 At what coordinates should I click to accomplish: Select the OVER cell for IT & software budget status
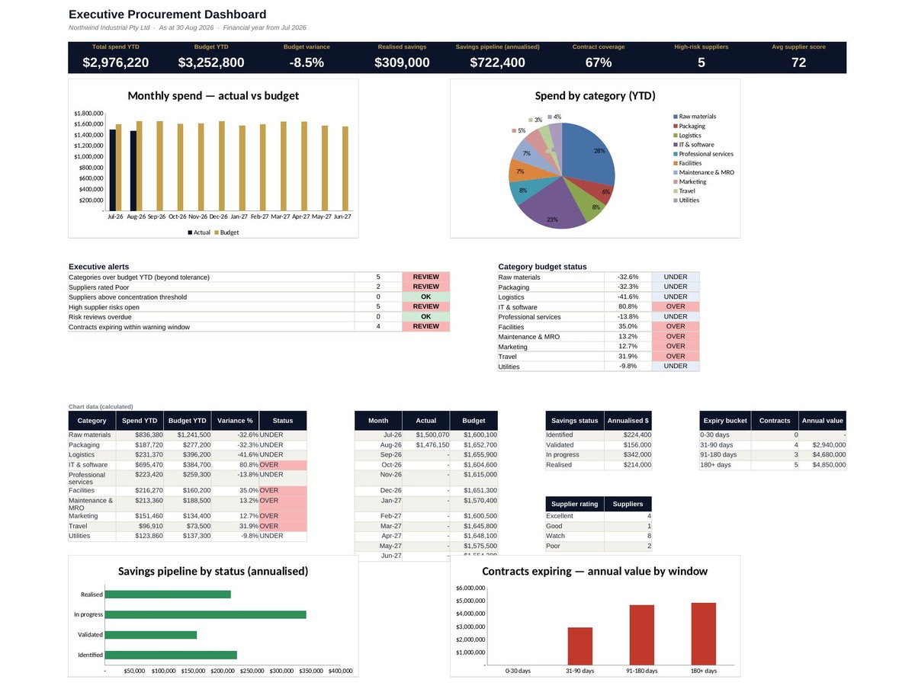click(676, 306)
